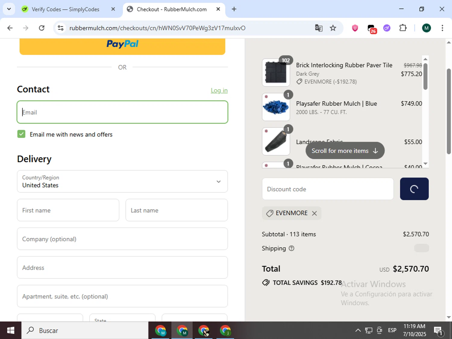This screenshot has width=452, height=339.
Task: Click the browser forward arrow
Action: (26, 28)
